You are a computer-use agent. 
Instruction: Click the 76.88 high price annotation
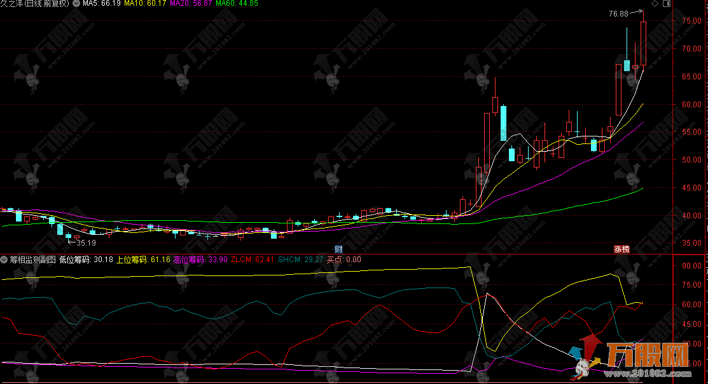(x=618, y=14)
